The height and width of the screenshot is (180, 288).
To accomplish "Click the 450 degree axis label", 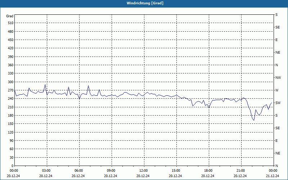I will [11, 40].
